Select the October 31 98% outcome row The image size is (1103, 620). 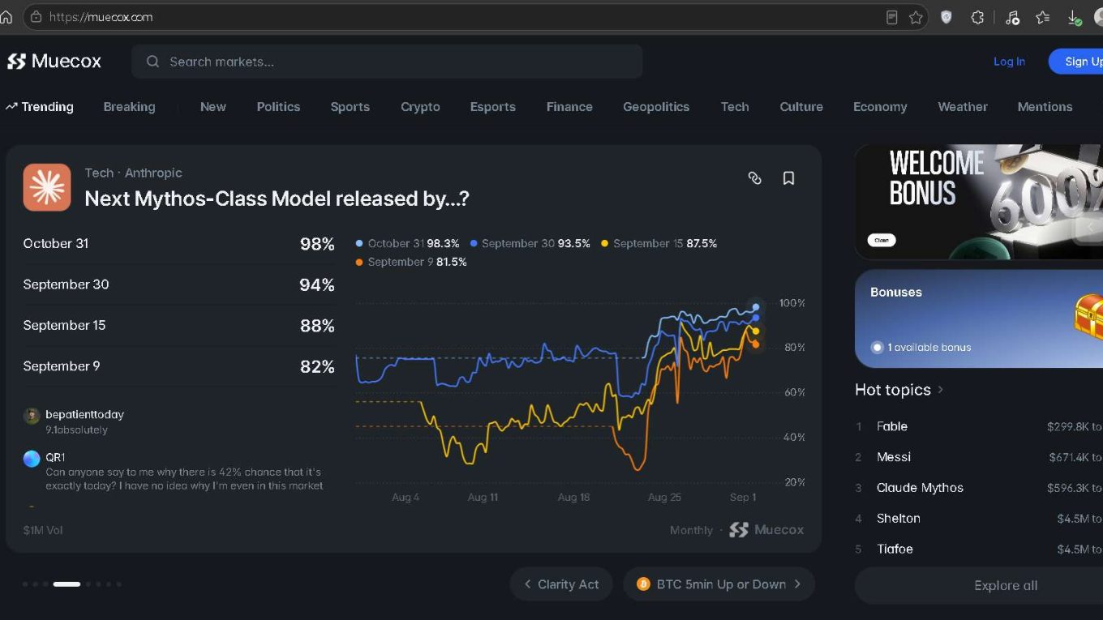[x=179, y=244]
